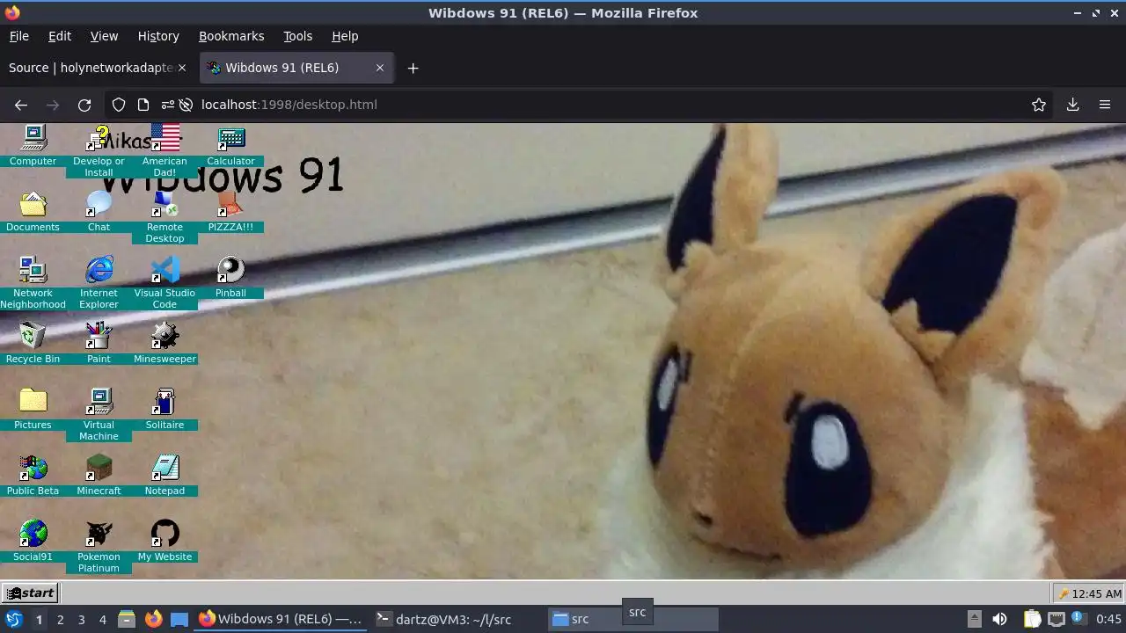The width and height of the screenshot is (1126, 633).
Task: Click the tracking protection shield icon
Action: pos(119,105)
